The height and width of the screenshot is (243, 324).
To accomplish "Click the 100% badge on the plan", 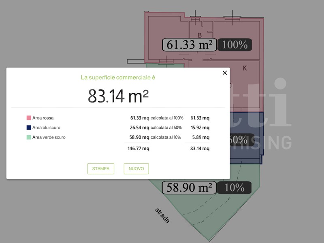I will pyautogui.click(x=235, y=45).
